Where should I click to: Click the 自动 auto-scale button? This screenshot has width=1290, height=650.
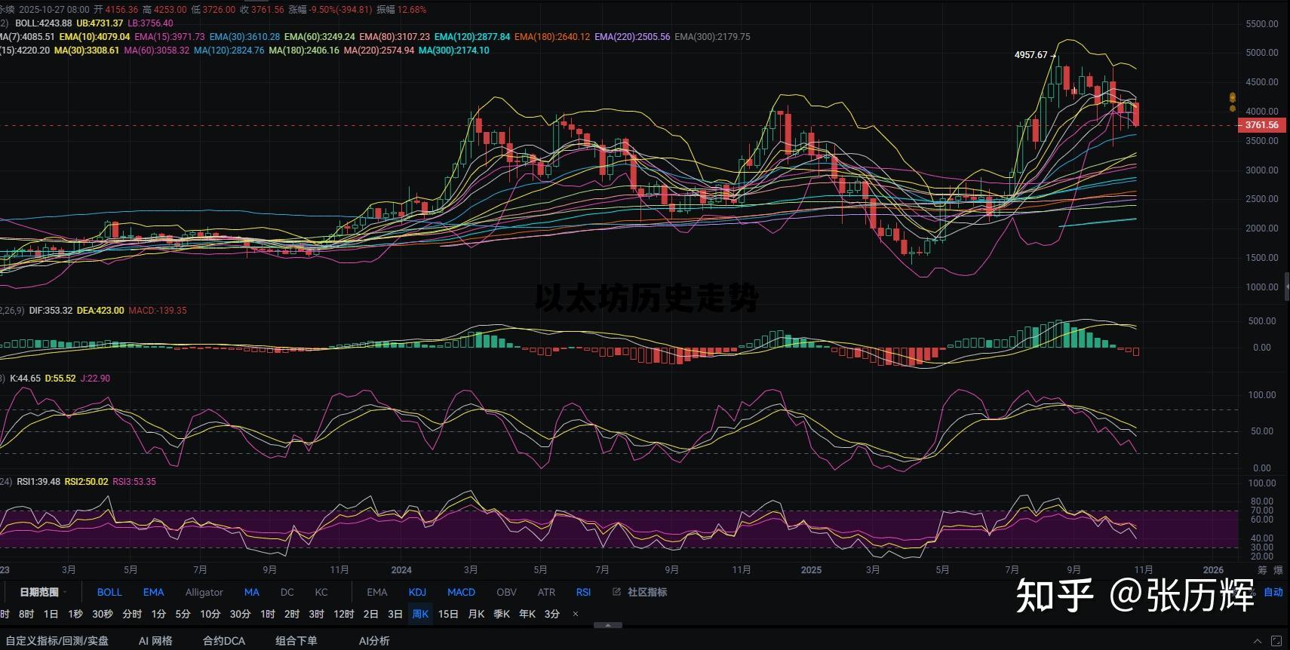tap(1273, 592)
